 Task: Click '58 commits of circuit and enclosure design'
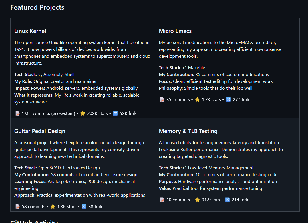(x=76, y=175)
